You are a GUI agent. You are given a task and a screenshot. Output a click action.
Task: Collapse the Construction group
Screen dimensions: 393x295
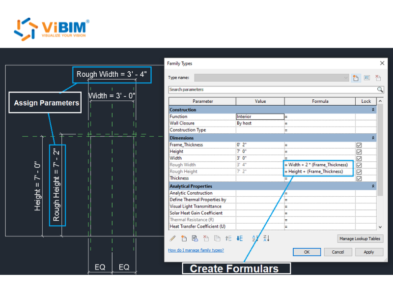[373, 110]
